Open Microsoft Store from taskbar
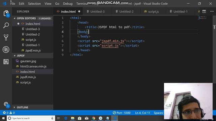Screen dimensions: 216x121 [80, 118]
